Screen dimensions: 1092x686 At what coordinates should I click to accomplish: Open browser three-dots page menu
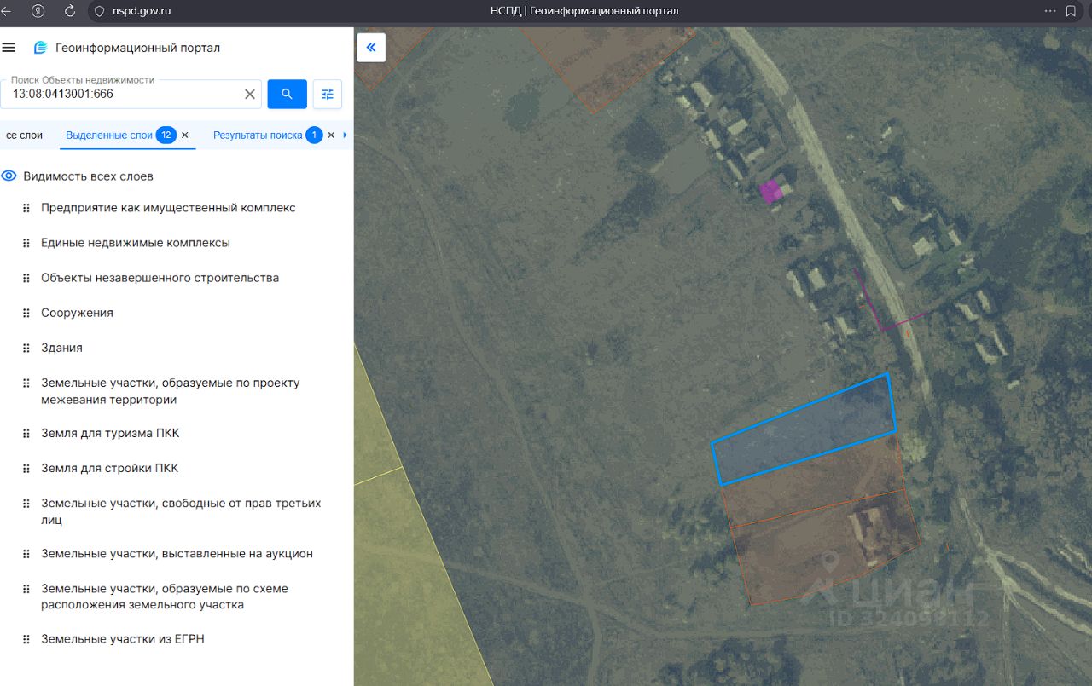(1050, 11)
